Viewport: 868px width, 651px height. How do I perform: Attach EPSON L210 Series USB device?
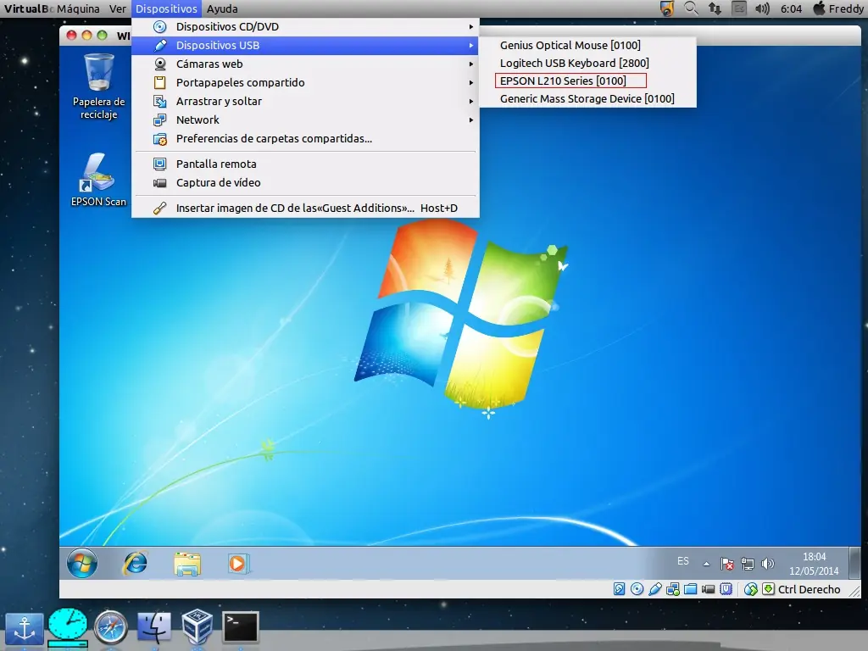(587, 81)
